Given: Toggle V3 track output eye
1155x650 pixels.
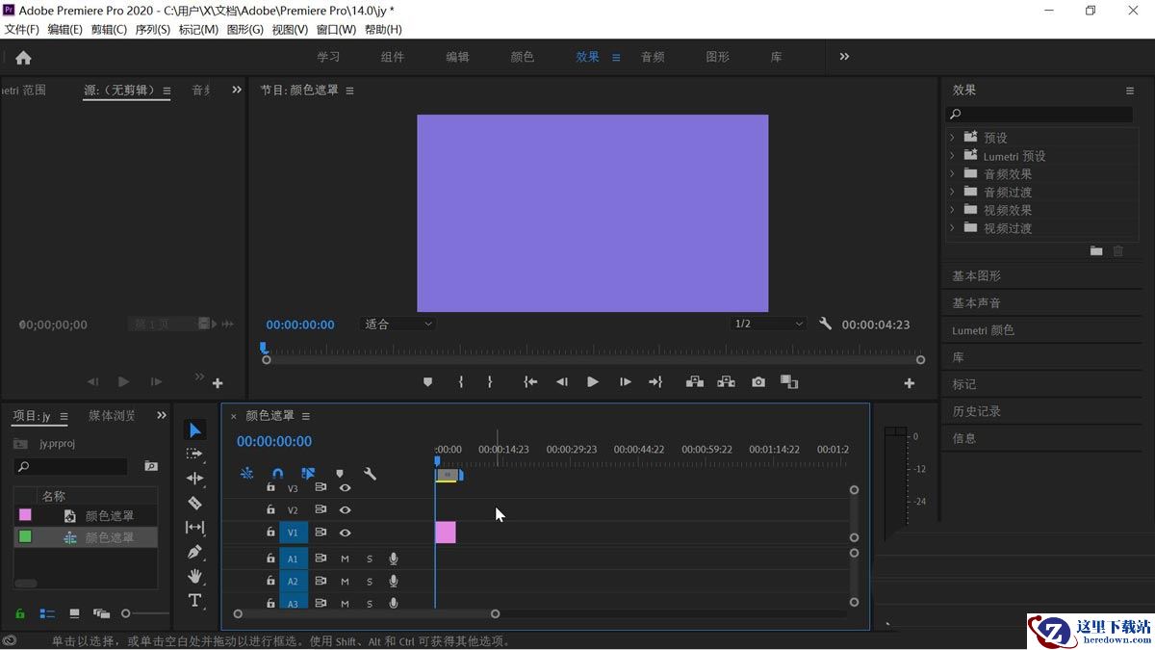Looking at the screenshot, I should click(345, 488).
